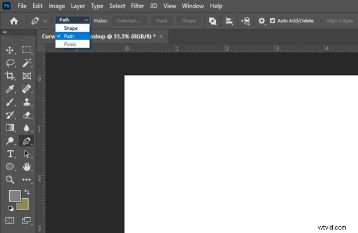Choose Shape from the mode list
Image resolution: width=358 pixels, height=233 pixels.
pos(73,28)
